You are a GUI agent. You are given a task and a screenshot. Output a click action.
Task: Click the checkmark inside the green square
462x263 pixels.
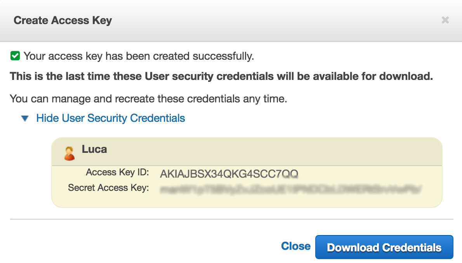click(x=14, y=56)
